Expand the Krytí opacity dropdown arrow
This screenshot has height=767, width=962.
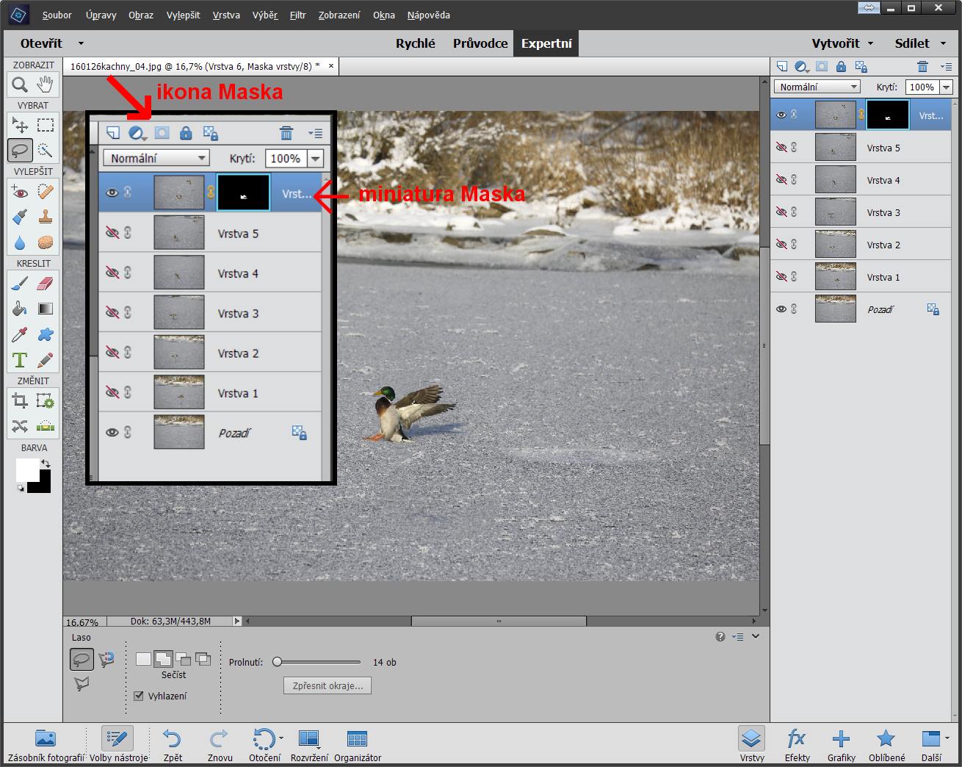click(x=946, y=87)
